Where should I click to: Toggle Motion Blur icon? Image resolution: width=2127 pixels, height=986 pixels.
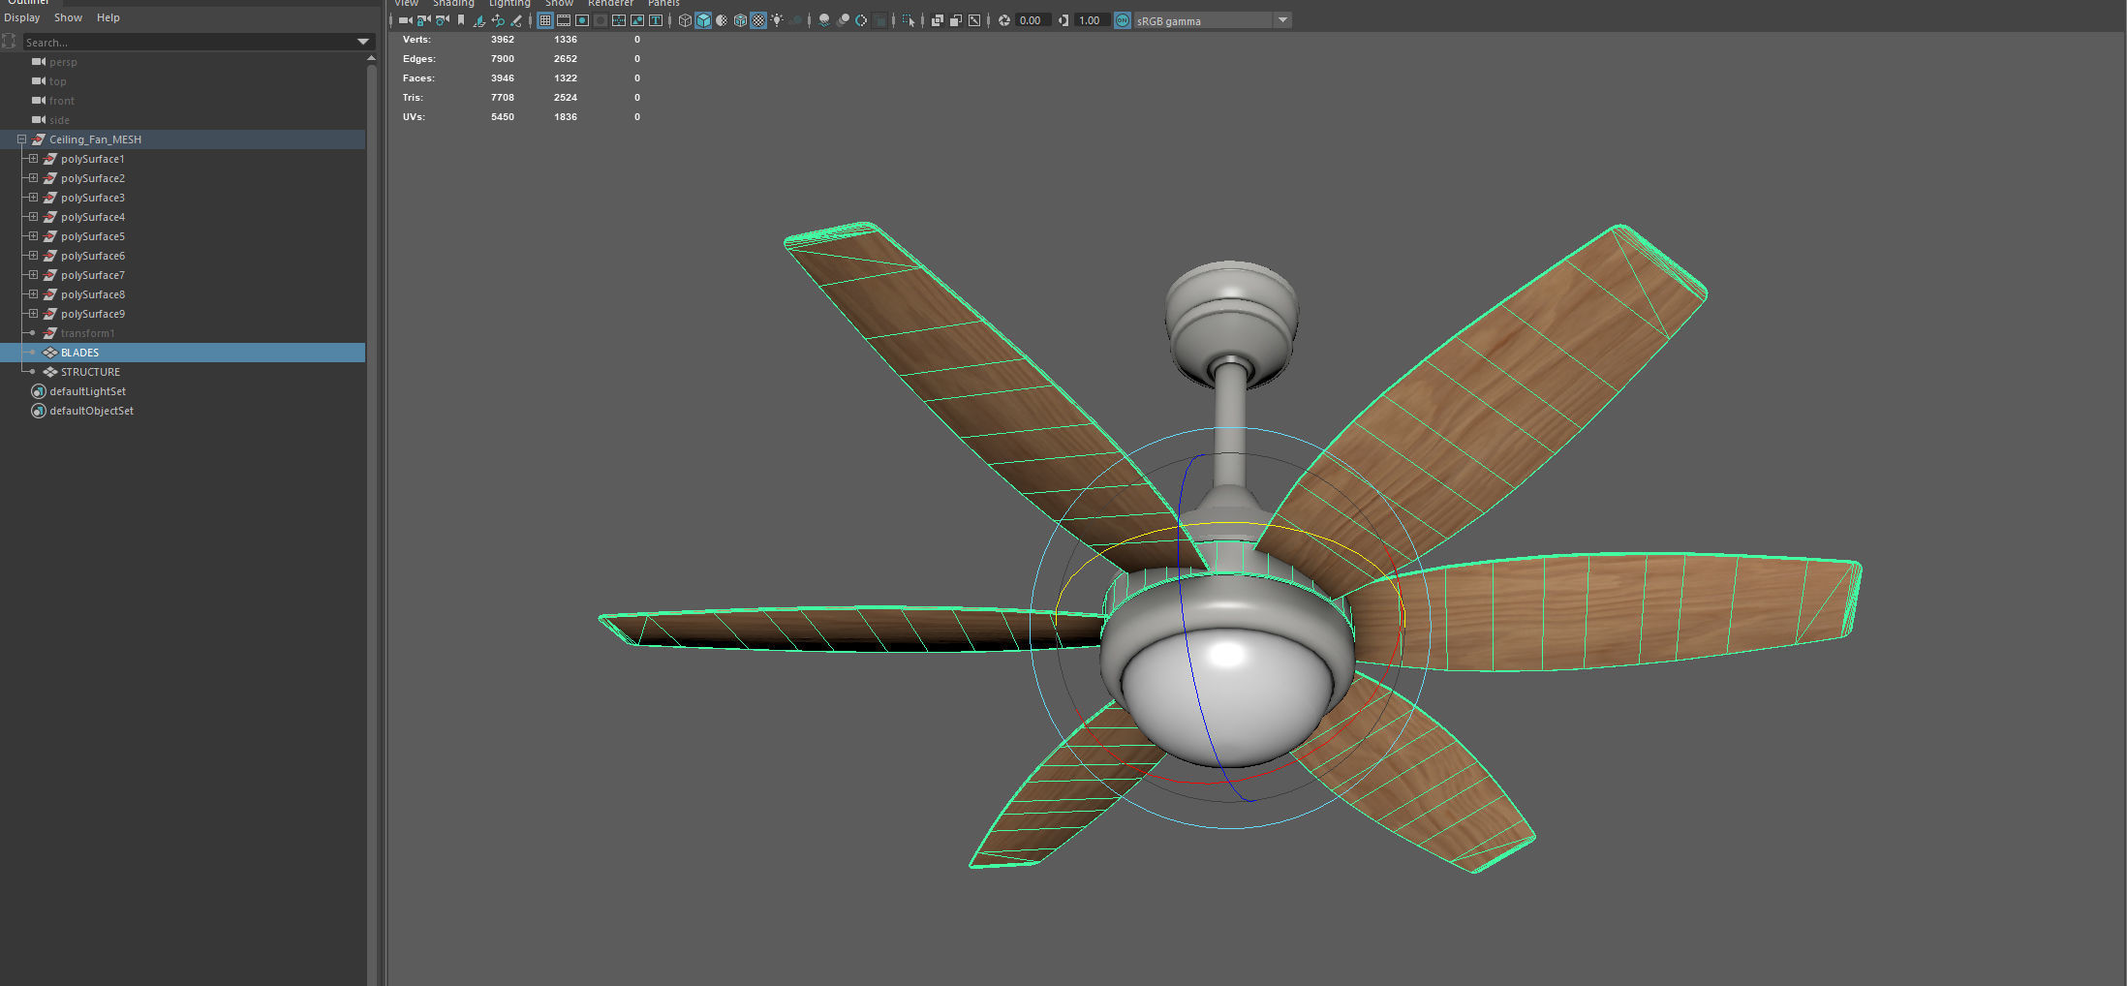pyautogui.click(x=843, y=20)
